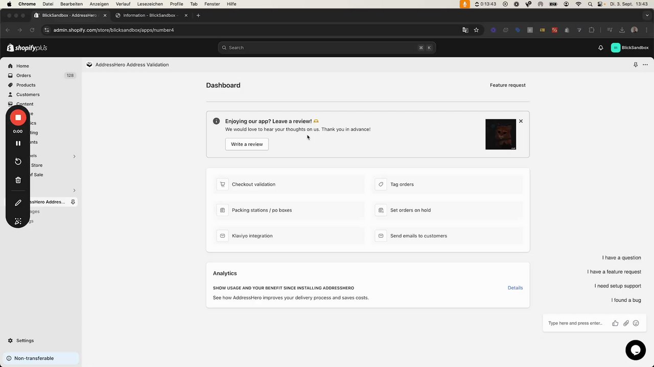
Task: Select the pen drawing tool in recorder overlay
Action: (18, 202)
